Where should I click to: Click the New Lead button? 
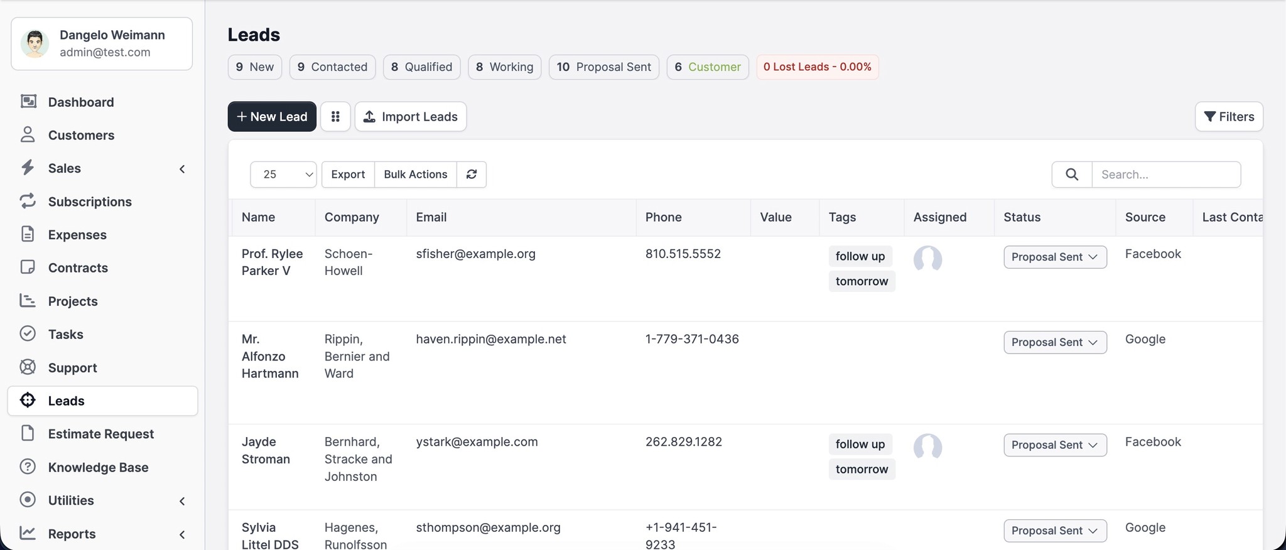[272, 117]
